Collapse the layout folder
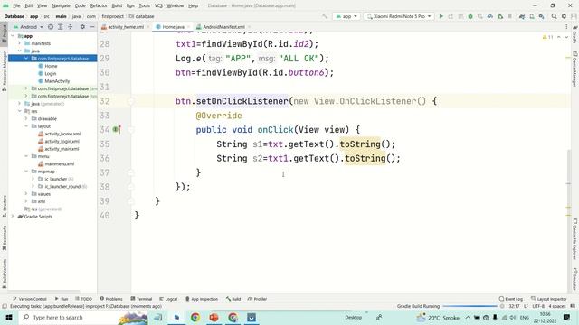Screen dimensions: 579x325 click(26, 126)
